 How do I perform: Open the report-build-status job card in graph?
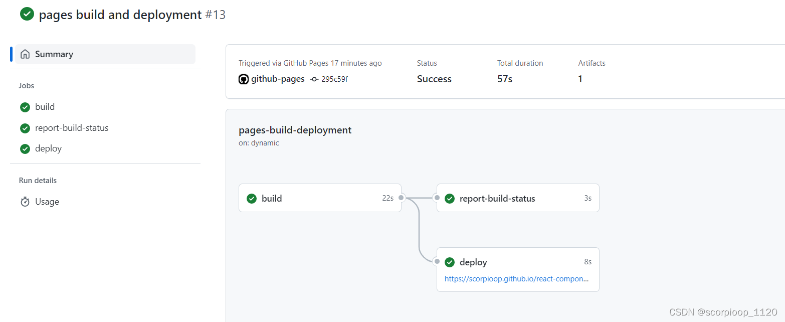point(518,198)
